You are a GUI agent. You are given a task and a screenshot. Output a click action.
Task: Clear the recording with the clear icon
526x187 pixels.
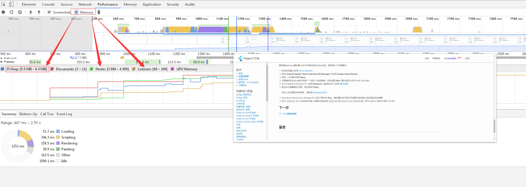click(20, 12)
